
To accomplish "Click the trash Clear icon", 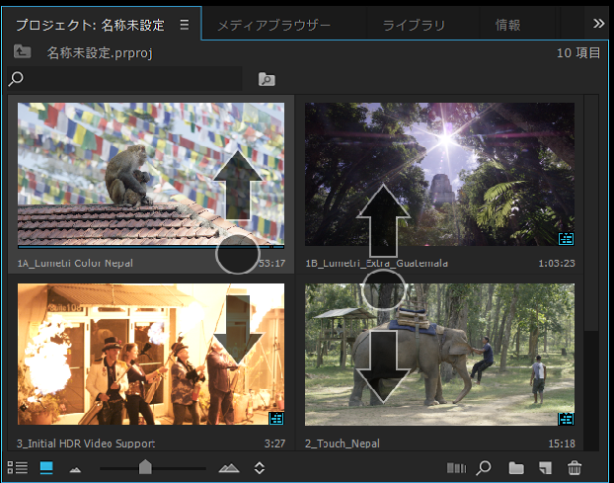I will [576, 467].
